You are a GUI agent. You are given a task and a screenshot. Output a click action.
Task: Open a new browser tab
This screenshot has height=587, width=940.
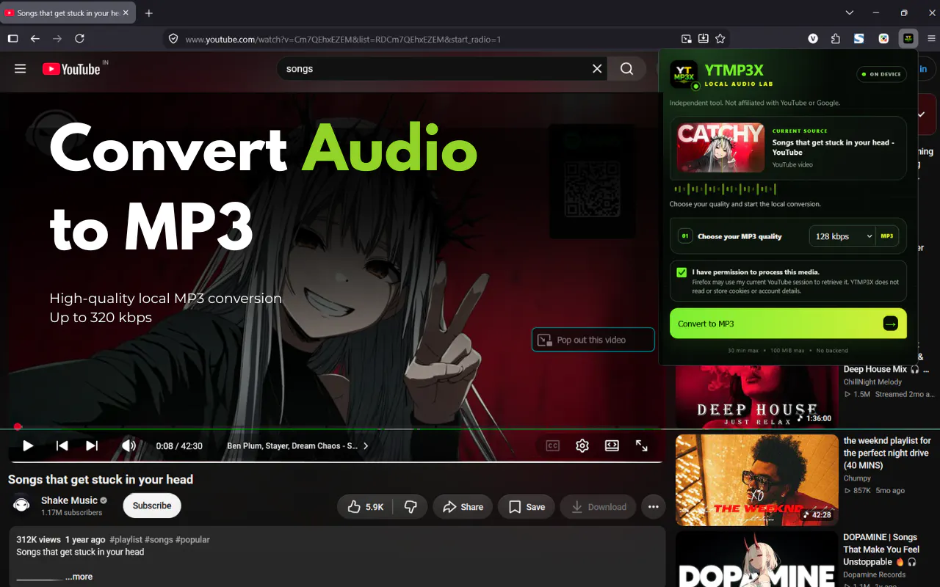point(149,13)
